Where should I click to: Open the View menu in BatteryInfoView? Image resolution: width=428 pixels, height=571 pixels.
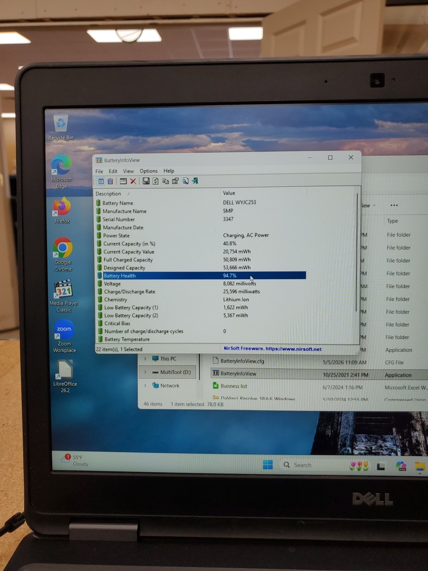(x=128, y=171)
